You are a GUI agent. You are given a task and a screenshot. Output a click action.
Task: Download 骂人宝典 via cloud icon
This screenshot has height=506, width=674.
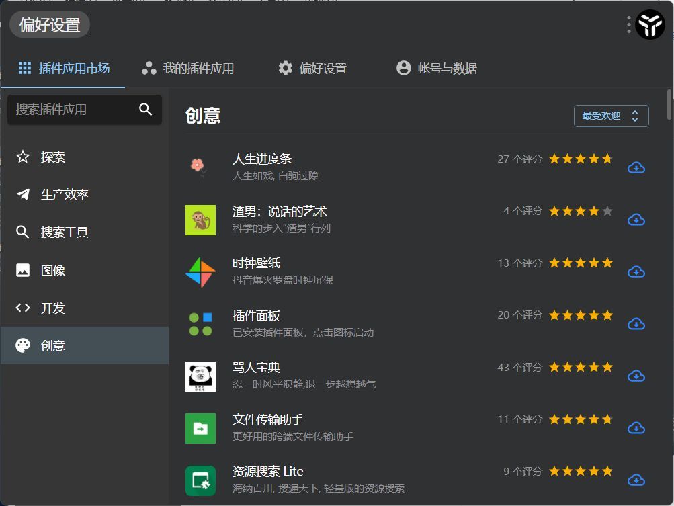[x=636, y=376]
